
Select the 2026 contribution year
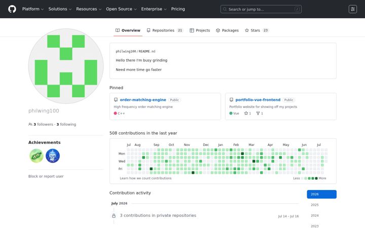[321, 194]
